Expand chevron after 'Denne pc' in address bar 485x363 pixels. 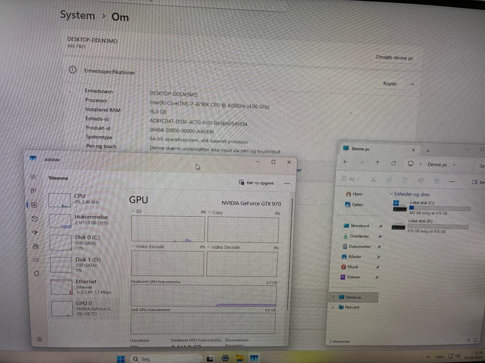(454, 165)
